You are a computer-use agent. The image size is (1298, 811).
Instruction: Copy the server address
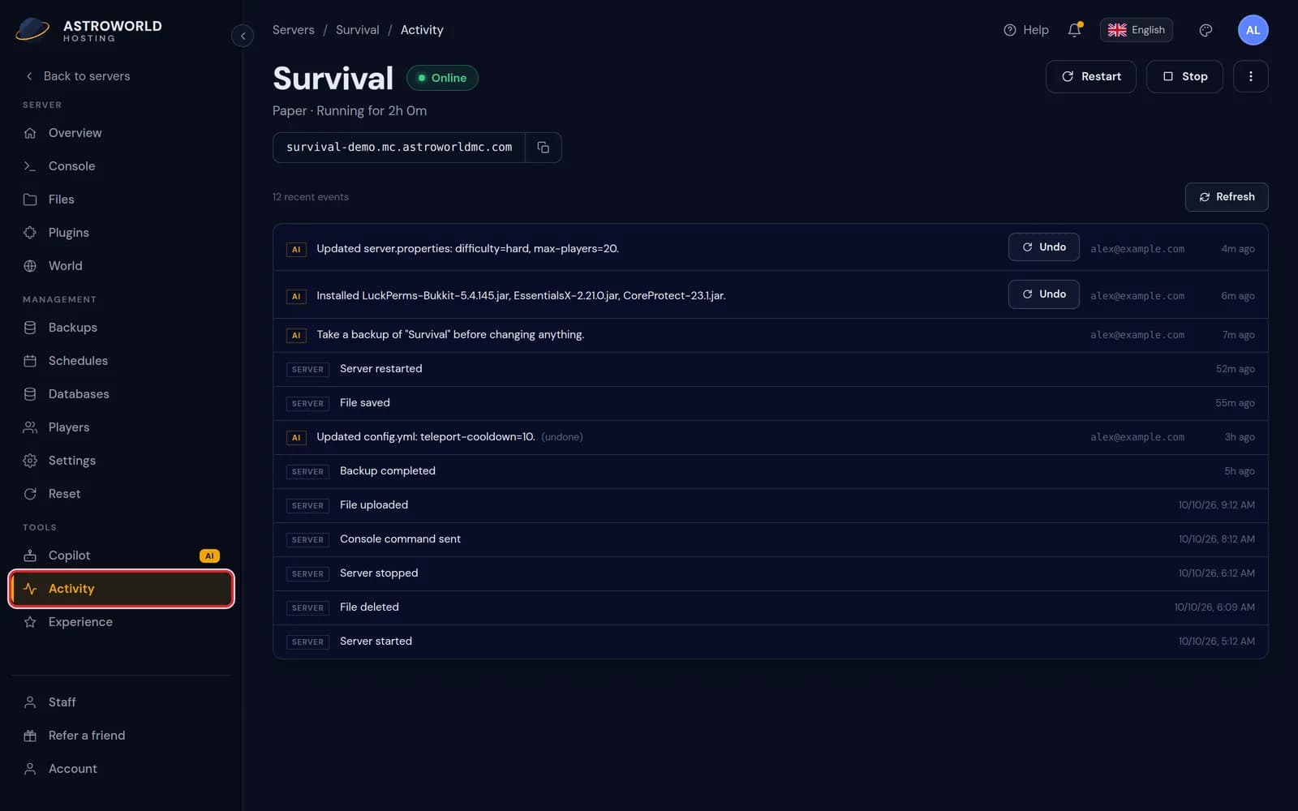point(544,148)
